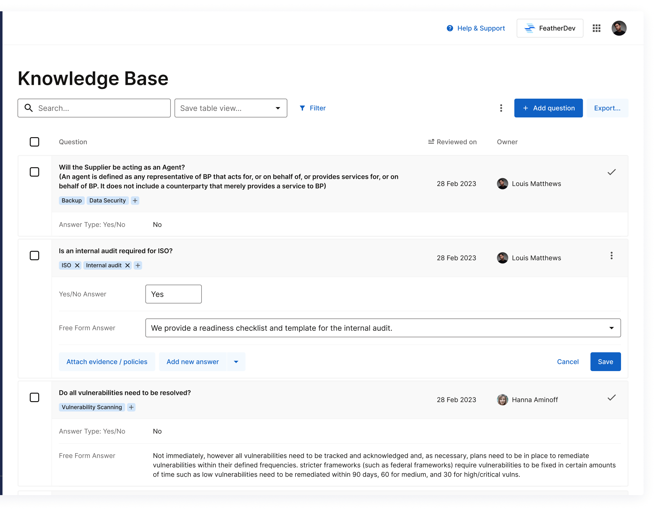Click Cancel on the answer editor
658x512 pixels.
[567, 362]
